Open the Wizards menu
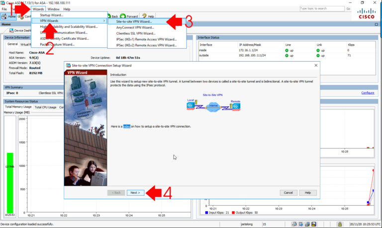 [38, 9]
